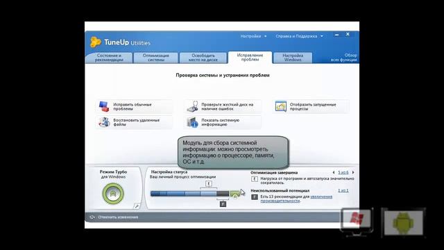
Task: Click the 'Показать системную информацию' icon
Action: click(x=192, y=122)
